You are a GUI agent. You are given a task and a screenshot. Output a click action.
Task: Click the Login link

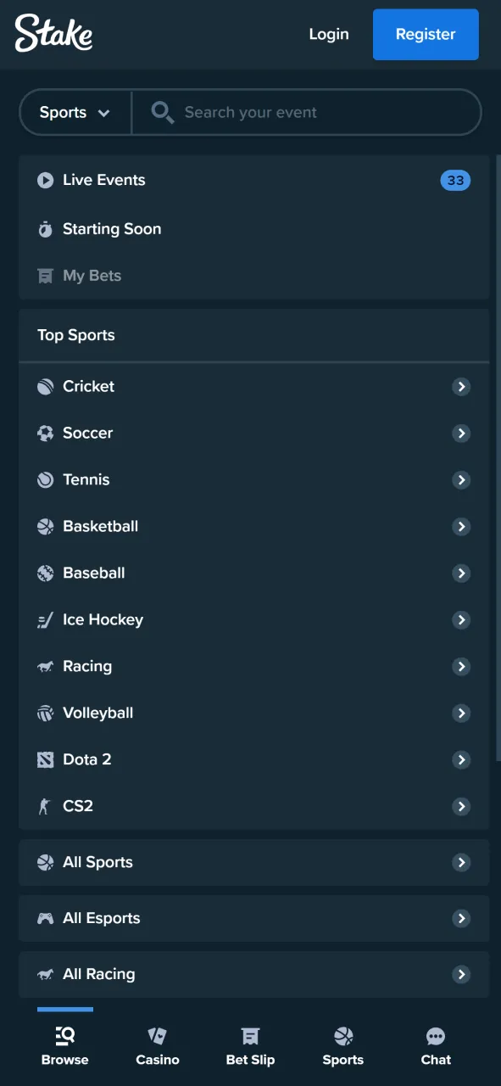(329, 34)
